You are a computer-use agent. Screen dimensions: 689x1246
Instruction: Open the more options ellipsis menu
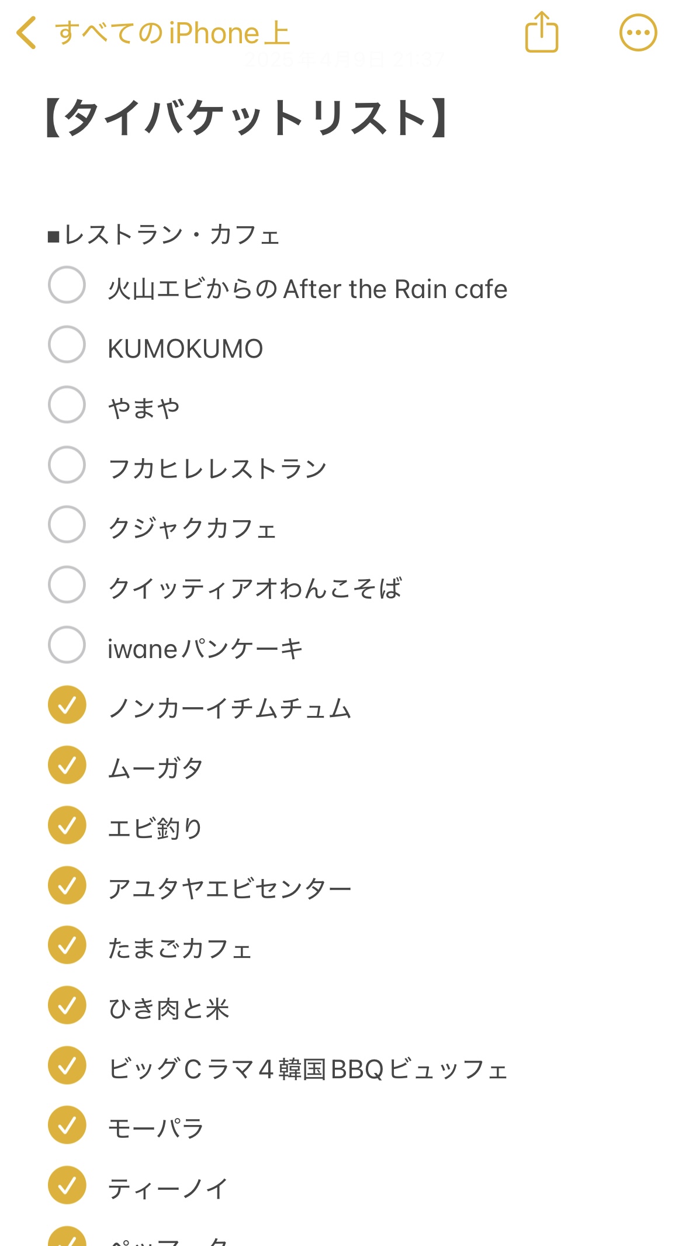tap(638, 33)
